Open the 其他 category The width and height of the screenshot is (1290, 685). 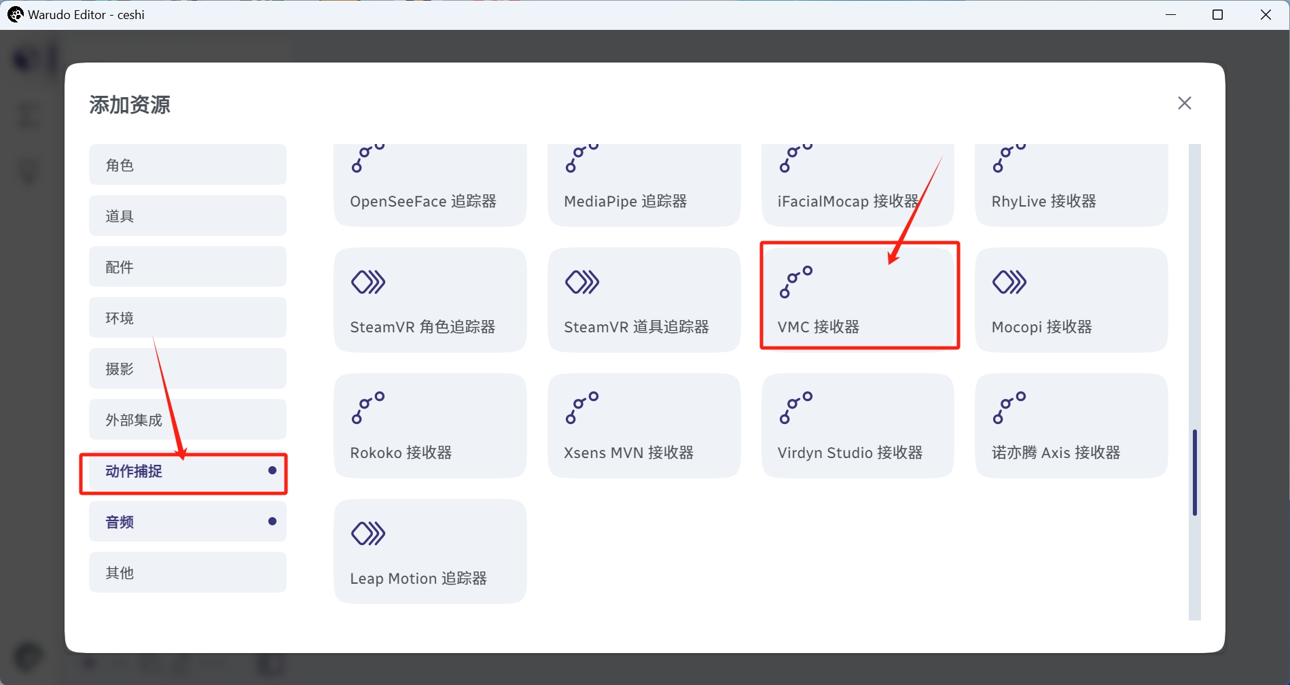pos(187,572)
